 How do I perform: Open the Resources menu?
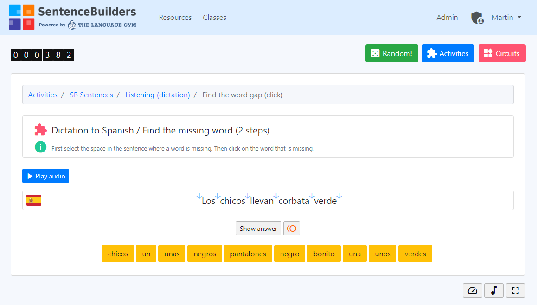[x=175, y=18]
